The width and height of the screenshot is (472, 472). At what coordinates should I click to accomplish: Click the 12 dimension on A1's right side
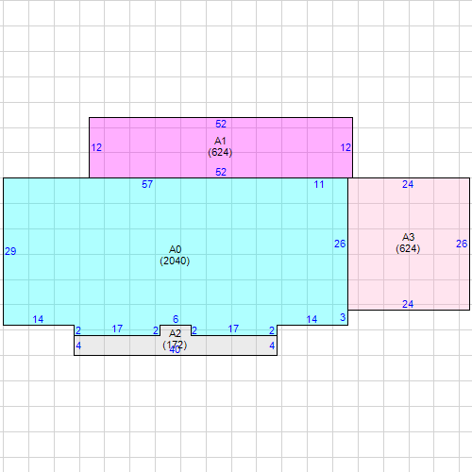tap(346, 147)
